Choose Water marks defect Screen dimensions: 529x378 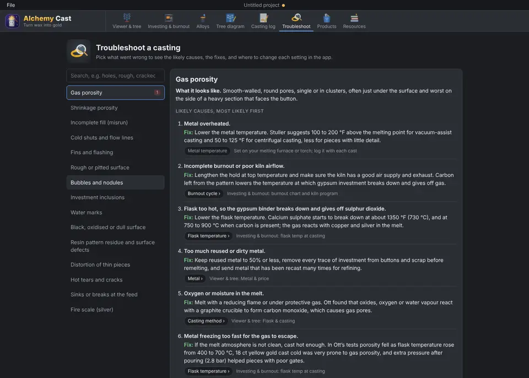click(x=115, y=212)
